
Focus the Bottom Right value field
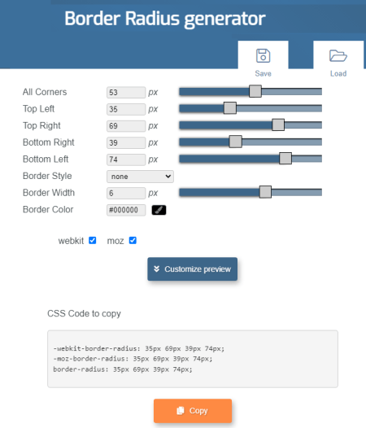pyautogui.click(x=126, y=142)
